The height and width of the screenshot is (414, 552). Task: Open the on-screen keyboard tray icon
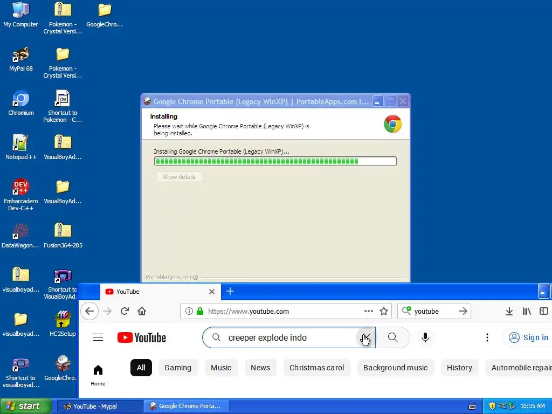pyautogui.click(x=472, y=406)
